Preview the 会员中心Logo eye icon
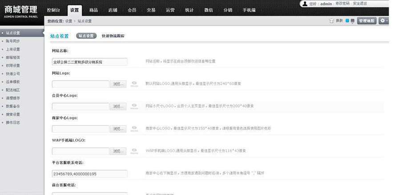 134,106
